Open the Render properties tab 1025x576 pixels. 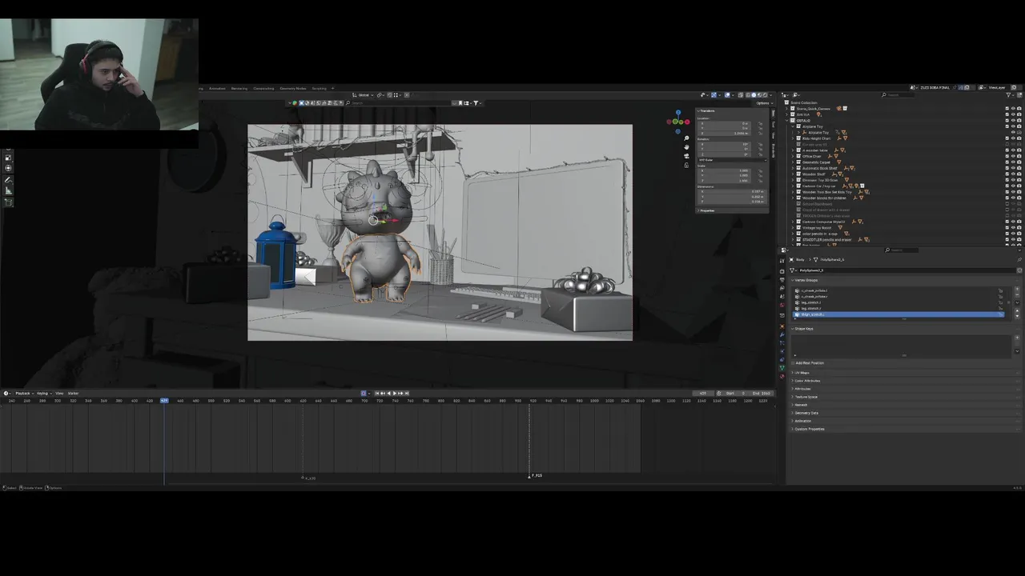(x=782, y=271)
